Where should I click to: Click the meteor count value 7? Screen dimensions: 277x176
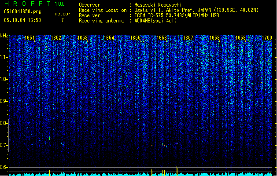63,20
